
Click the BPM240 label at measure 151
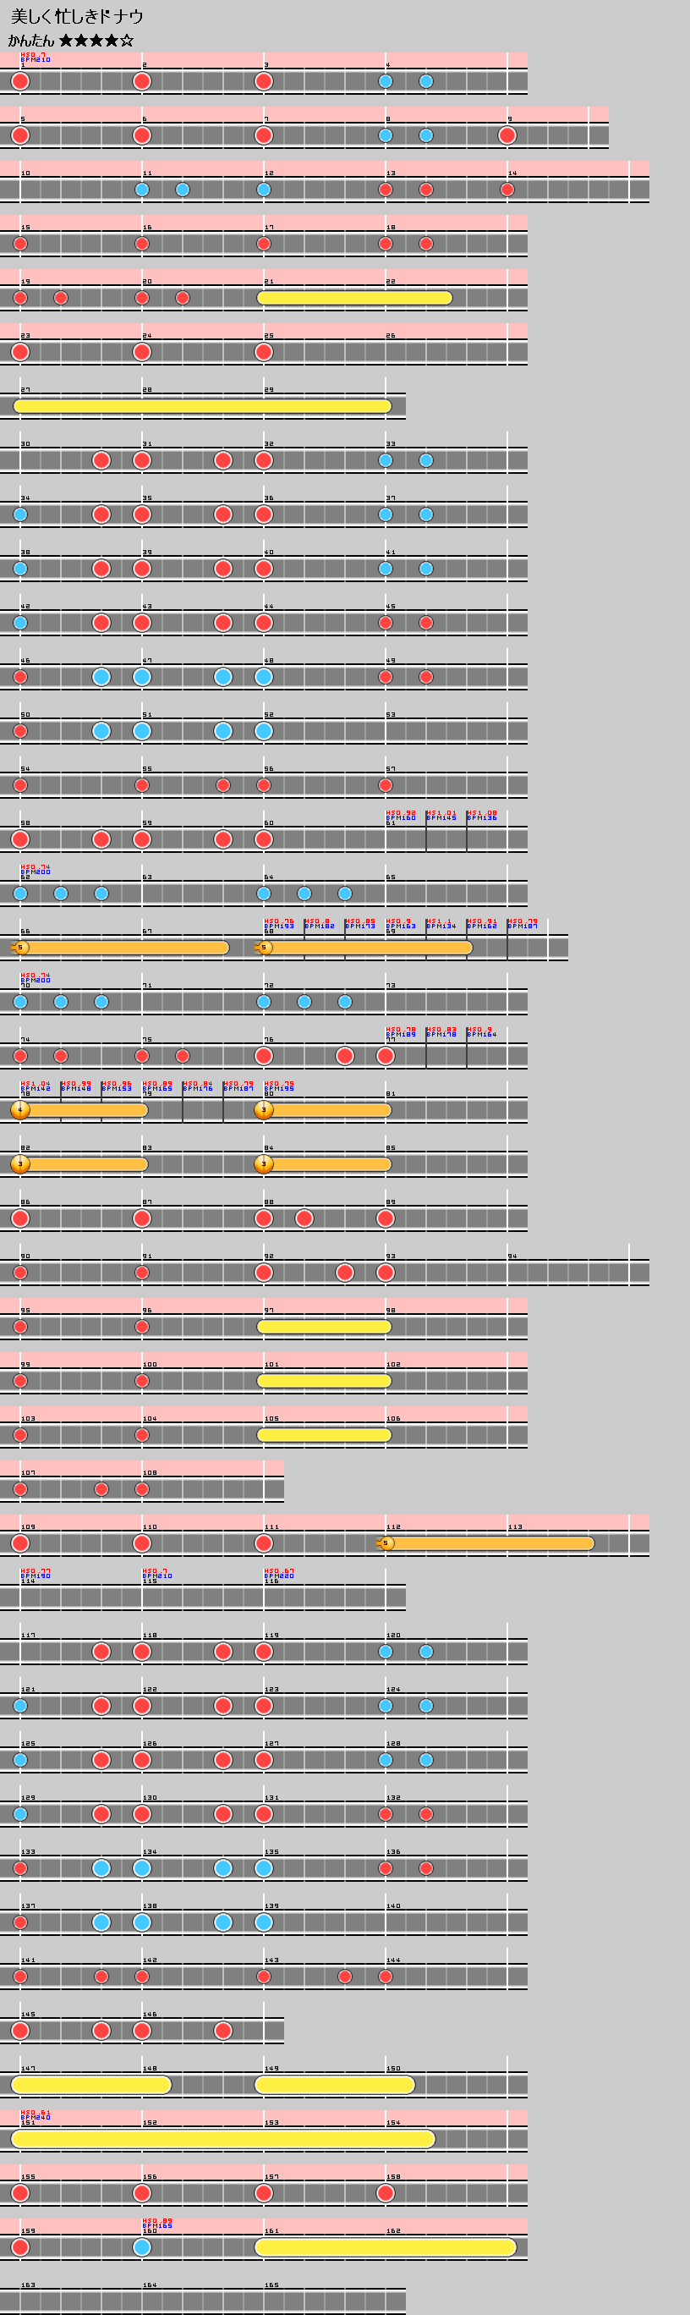(36, 2118)
